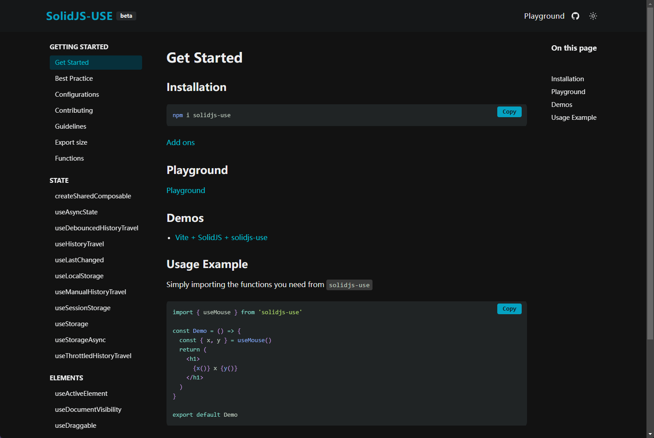Image resolution: width=654 pixels, height=438 pixels.
Task: Open useHistoryTravel docs
Action: (96, 244)
